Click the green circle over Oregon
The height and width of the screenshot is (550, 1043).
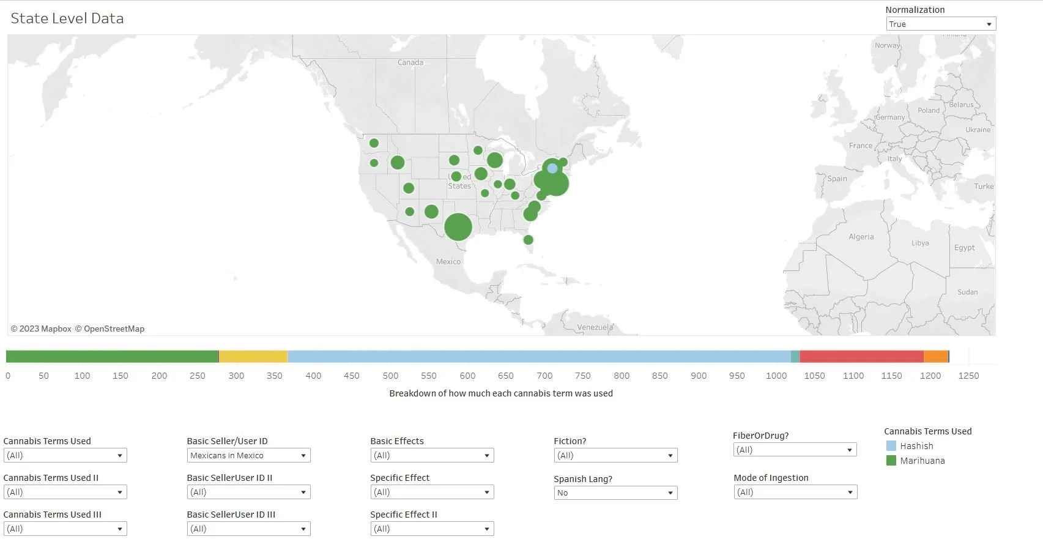point(374,163)
